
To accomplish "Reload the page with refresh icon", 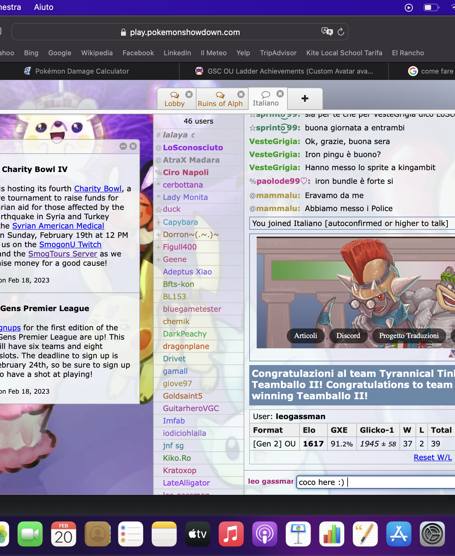I will click(341, 32).
